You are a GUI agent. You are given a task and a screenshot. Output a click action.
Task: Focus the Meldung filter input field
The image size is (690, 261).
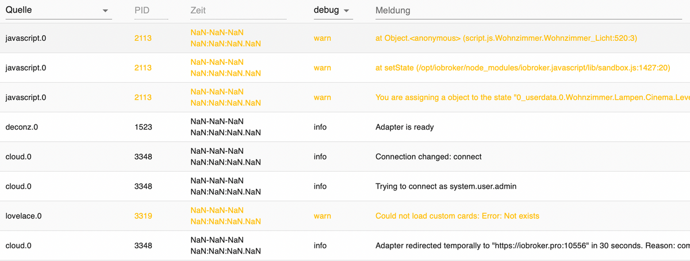(528, 11)
